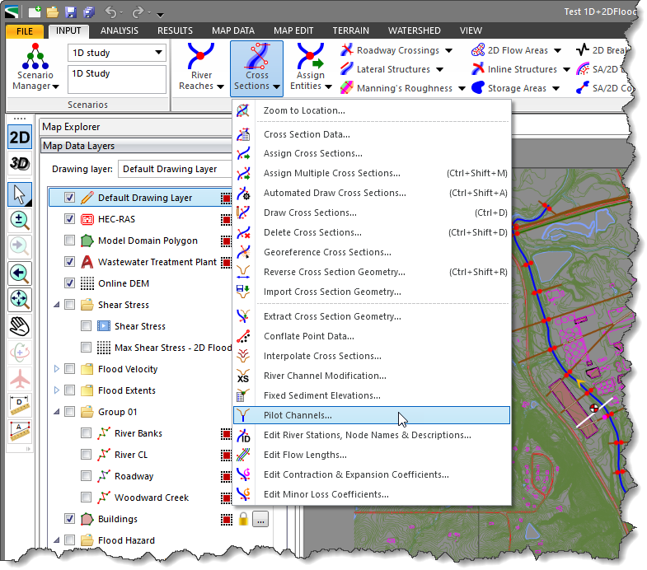Click the New Project icon in quick access bar

tap(35, 12)
